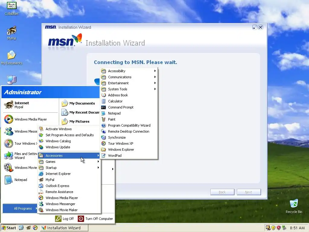Choose Set Program Access and Defaults
The width and height of the screenshot is (309, 232).
[x=69, y=135]
